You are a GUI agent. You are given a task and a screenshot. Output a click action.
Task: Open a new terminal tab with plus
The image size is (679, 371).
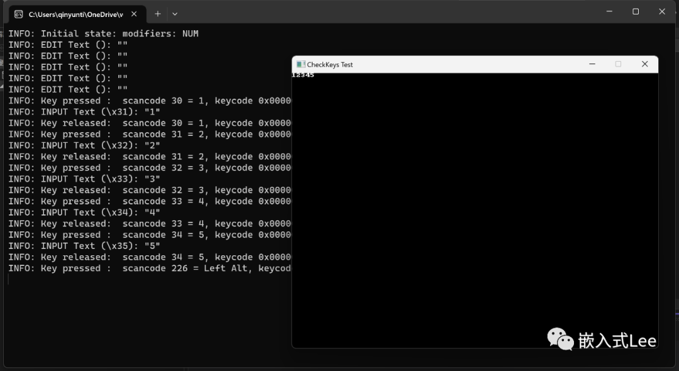(x=158, y=14)
